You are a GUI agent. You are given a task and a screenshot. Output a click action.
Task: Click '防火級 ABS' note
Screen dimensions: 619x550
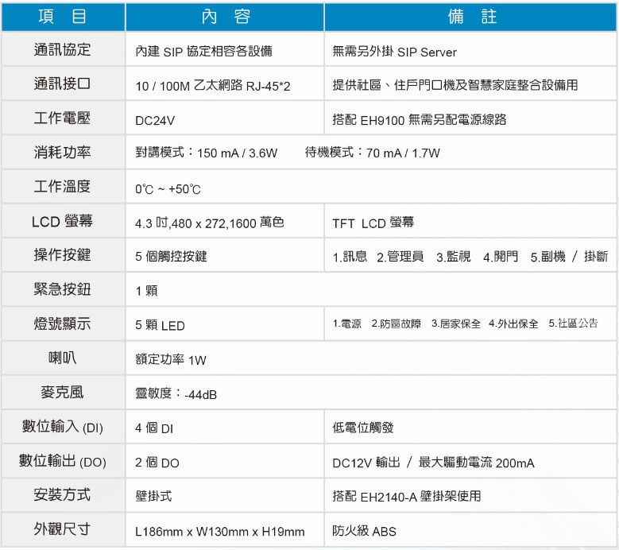click(365, 531)
